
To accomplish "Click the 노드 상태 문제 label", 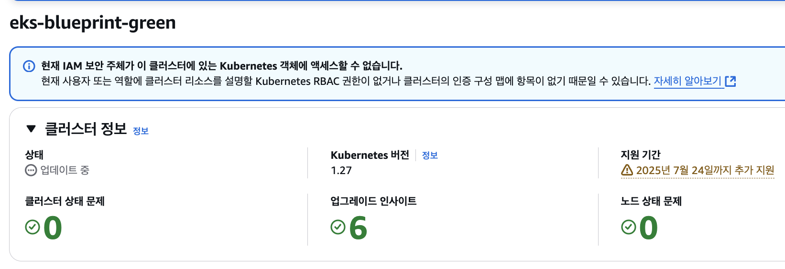I will point(651,201).
